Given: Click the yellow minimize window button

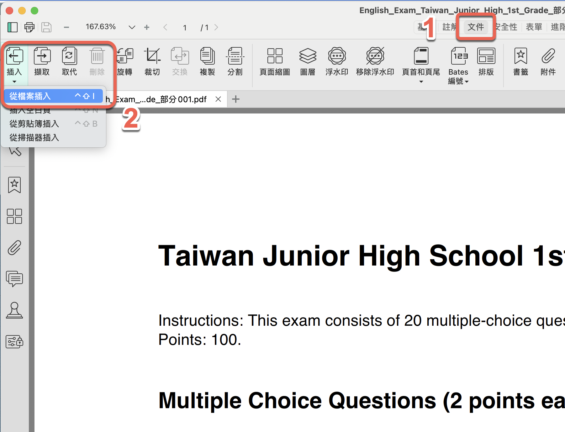Looking at the screenshot, I should [22, 11].
